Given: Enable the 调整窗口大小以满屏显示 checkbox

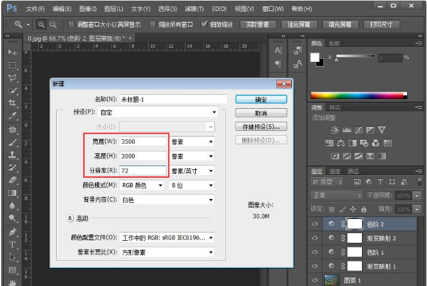Looking at the screenshot, I should (71, 24).
